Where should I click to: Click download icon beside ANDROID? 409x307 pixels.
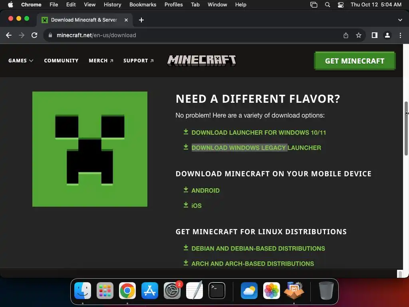click(x=186, y=189)
